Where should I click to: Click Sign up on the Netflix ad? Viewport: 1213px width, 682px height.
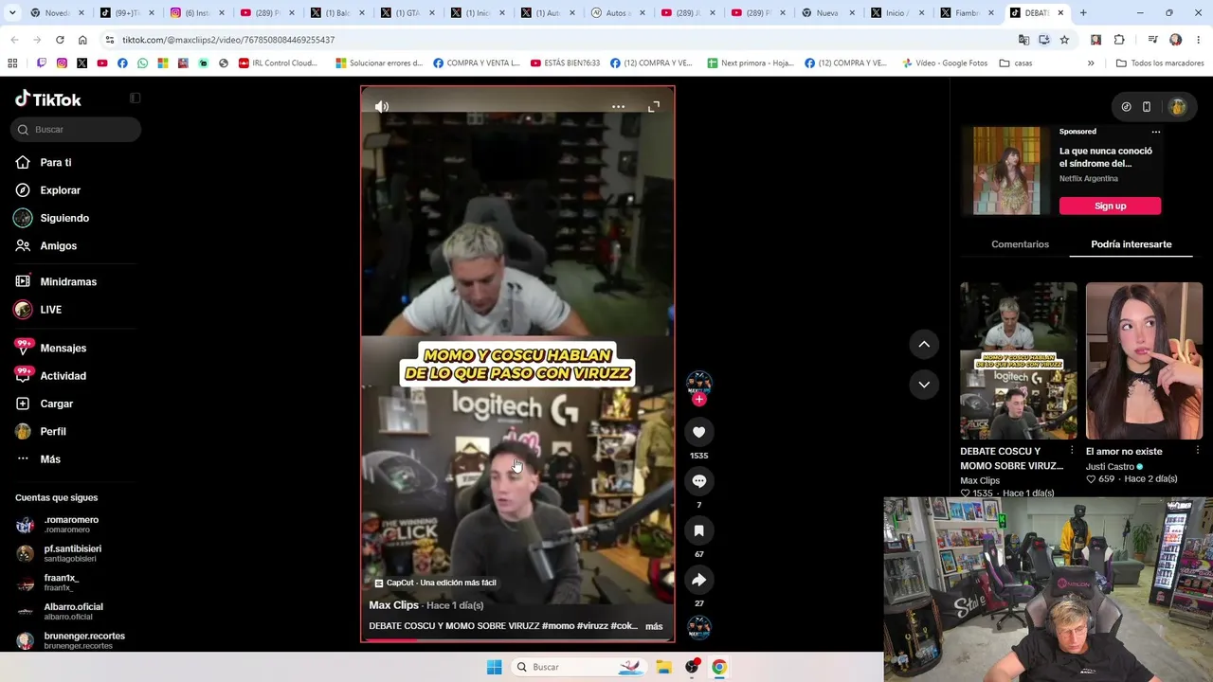(x=1110, y=206)
